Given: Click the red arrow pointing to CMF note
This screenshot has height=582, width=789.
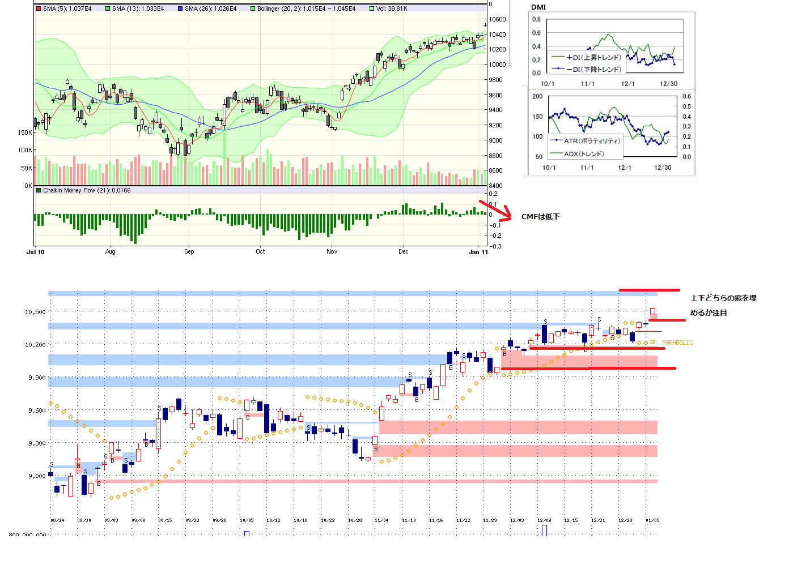Looking at the screenshot, I should coord(495,211).
